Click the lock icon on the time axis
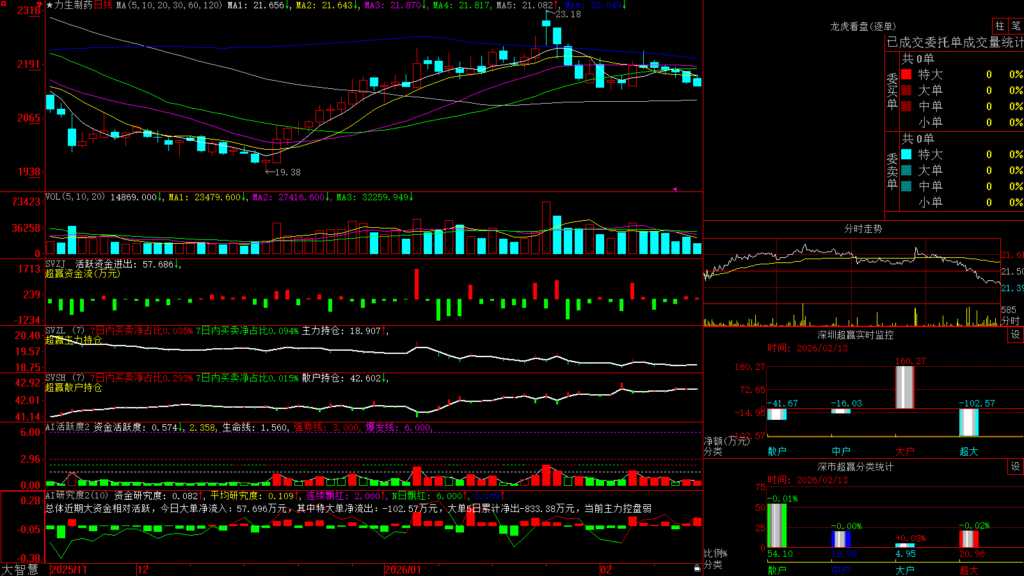This screenshot has height=576, width=1024. click(698, 568)
